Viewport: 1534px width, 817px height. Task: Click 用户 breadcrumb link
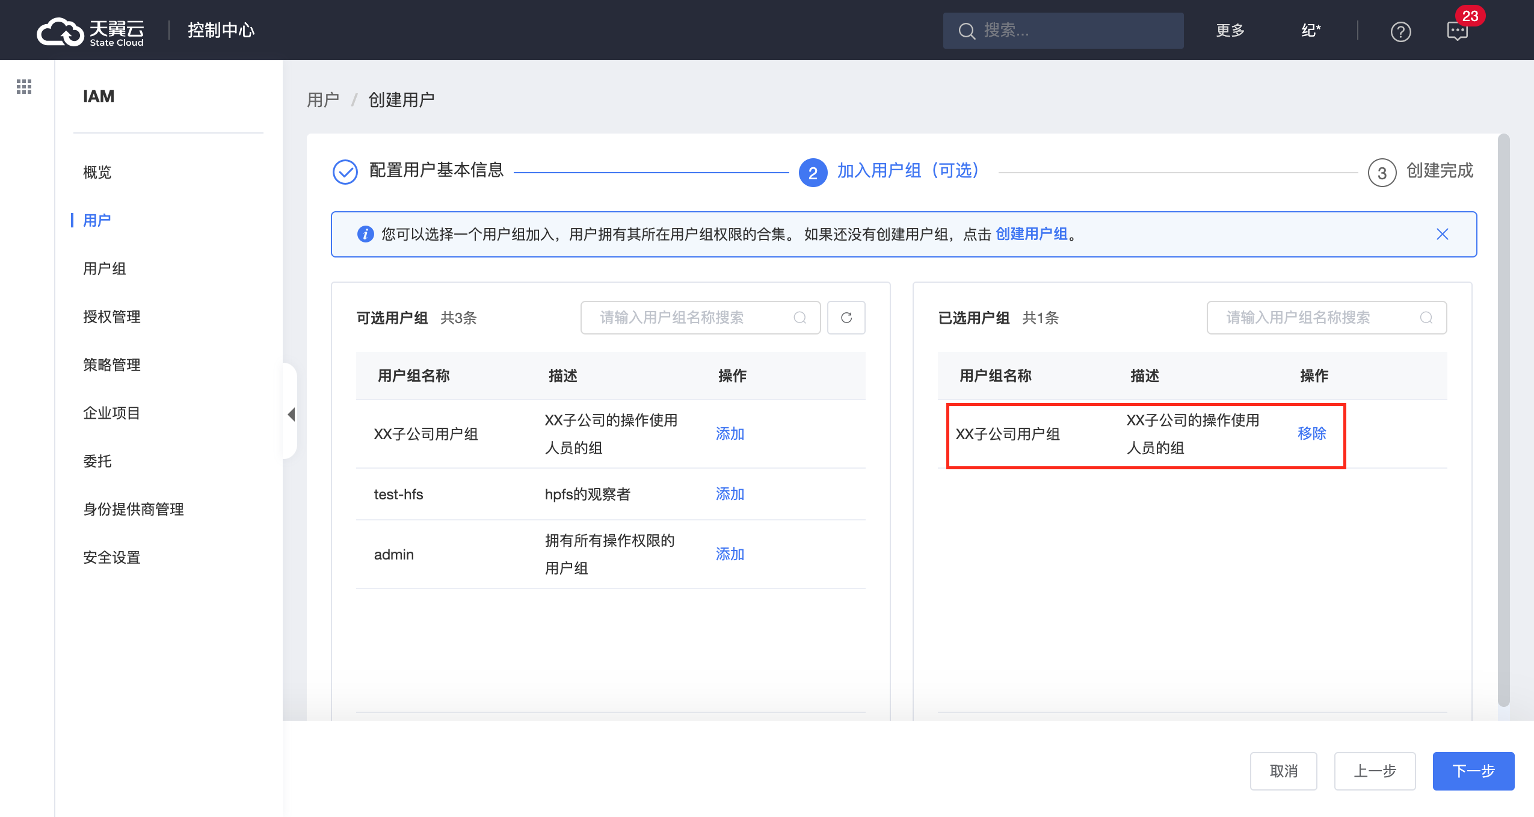point(323,100)
